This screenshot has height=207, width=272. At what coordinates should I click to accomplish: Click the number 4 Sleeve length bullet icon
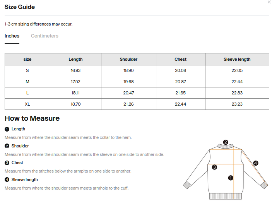pyautogui.click(x=7, y=180)
